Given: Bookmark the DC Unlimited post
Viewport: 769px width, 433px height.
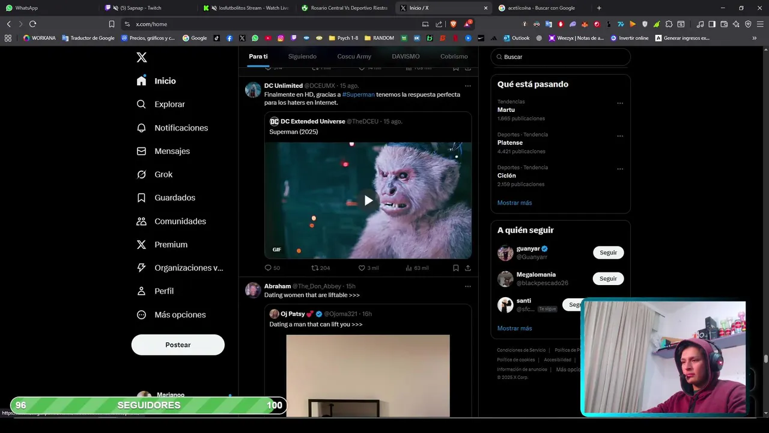Looking at the screenshot, I should pos(455,268).
